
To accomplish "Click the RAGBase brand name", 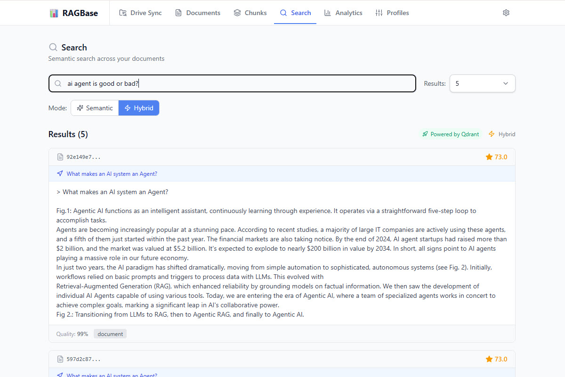I will (x=80, y=13).
